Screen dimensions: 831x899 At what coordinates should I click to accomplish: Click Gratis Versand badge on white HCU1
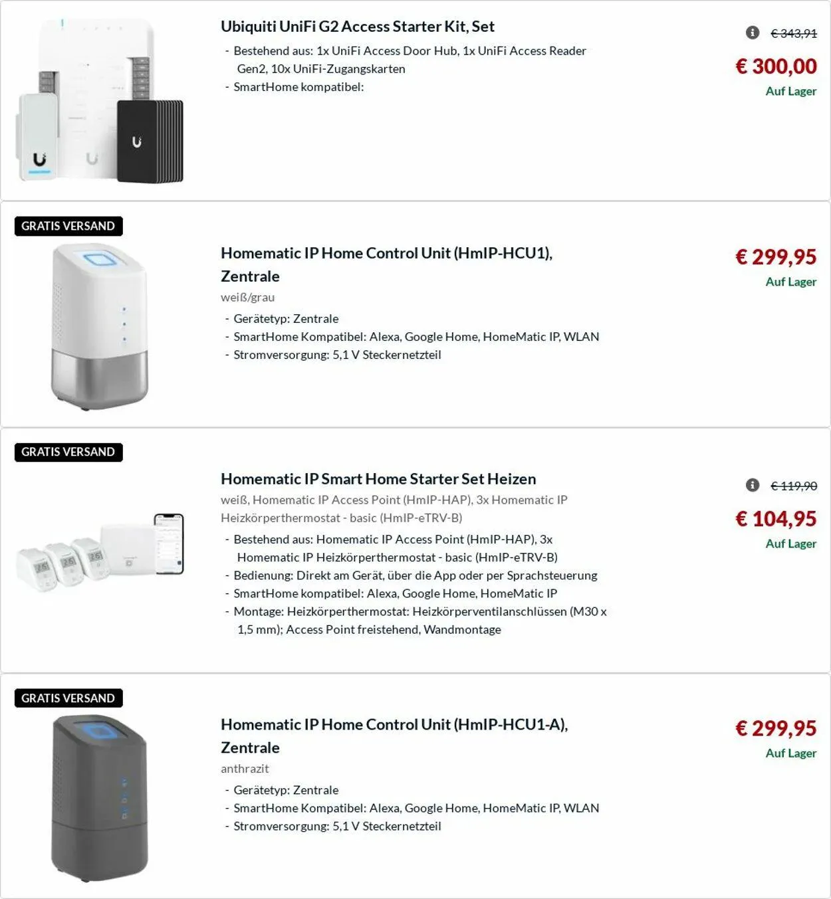(x=68, y=226)
